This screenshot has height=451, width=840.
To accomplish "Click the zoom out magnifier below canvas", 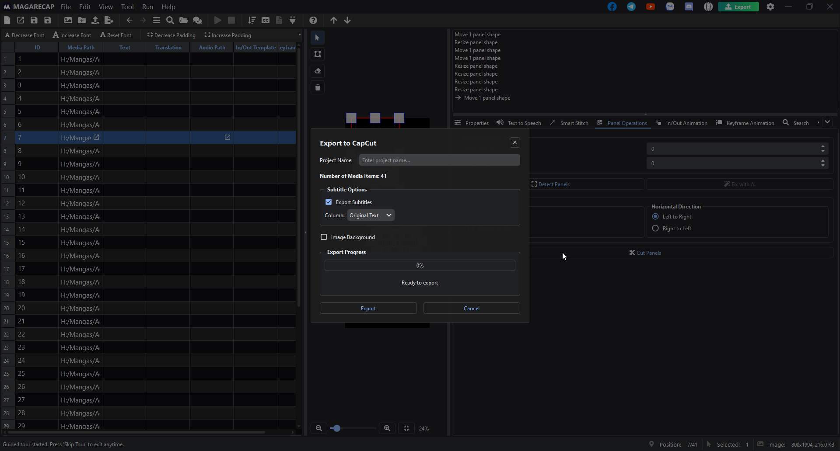I will click(x=319, y=428).
